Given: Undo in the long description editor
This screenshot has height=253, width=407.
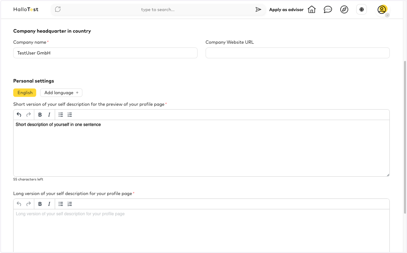Looking at the screenshot, I should 19,204.
